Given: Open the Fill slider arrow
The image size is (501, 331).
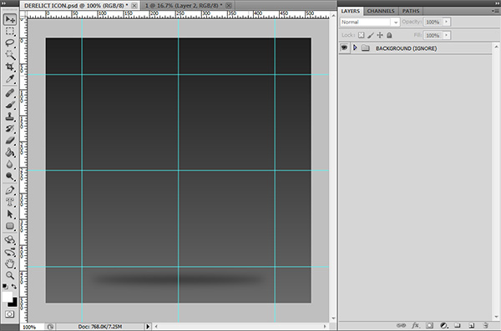Looking at the screenshot, I should (447, 35).
